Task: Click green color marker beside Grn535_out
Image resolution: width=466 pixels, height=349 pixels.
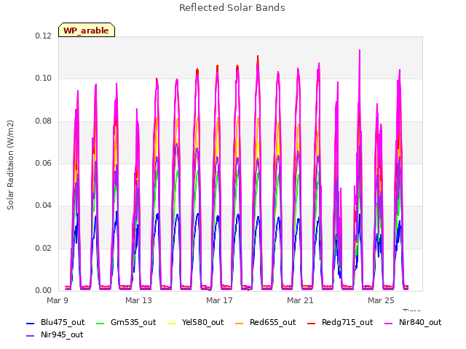Action: coord(100,323)
